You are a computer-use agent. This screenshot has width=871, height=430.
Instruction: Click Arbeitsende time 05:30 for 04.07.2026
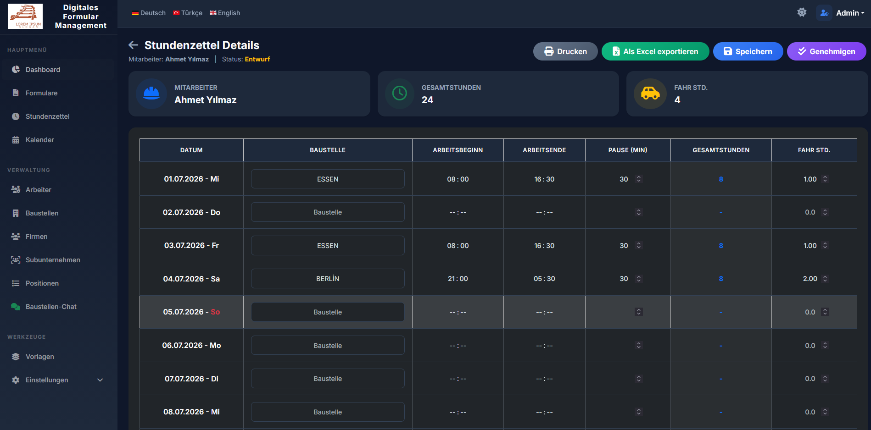pos(544,278)
